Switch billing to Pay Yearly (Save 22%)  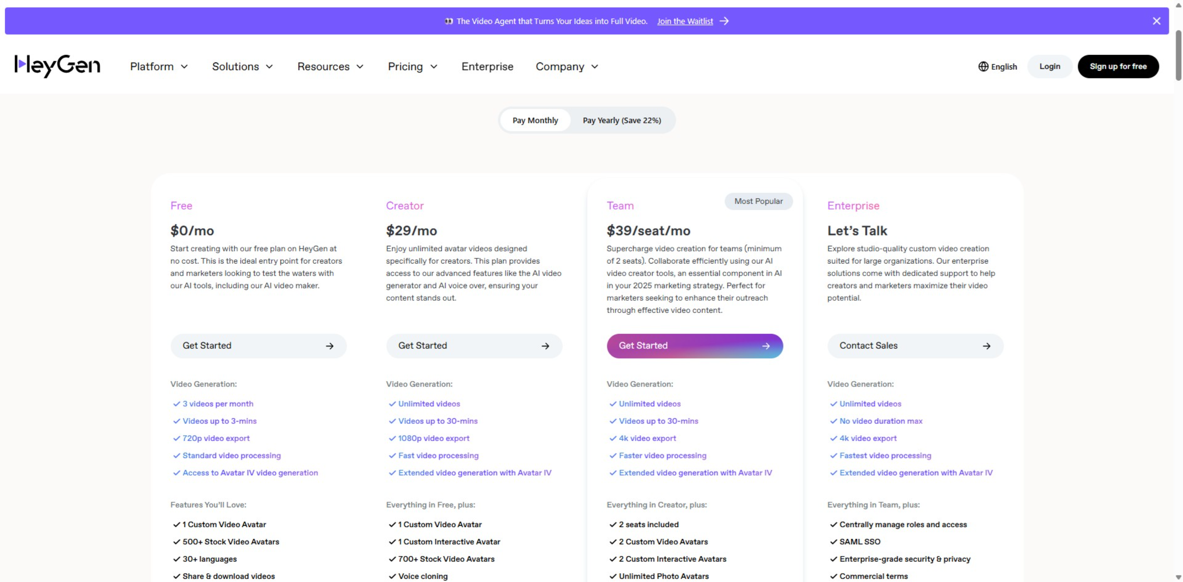[621, 120]
